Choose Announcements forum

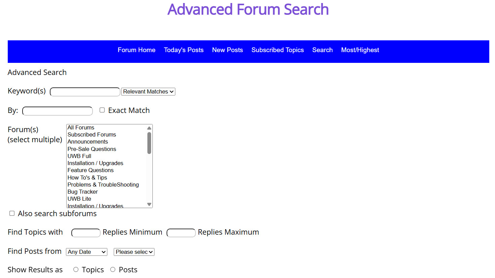pyautogui.click(x=106, y=142)
